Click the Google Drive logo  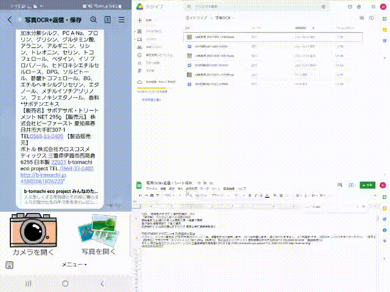click(x=140, y=7)
